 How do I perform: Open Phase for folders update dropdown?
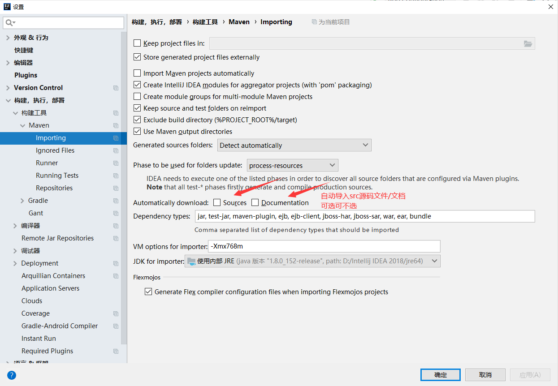(293, 165)
